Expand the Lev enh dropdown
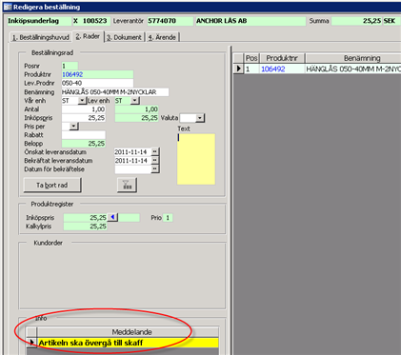 pos(135,101)
